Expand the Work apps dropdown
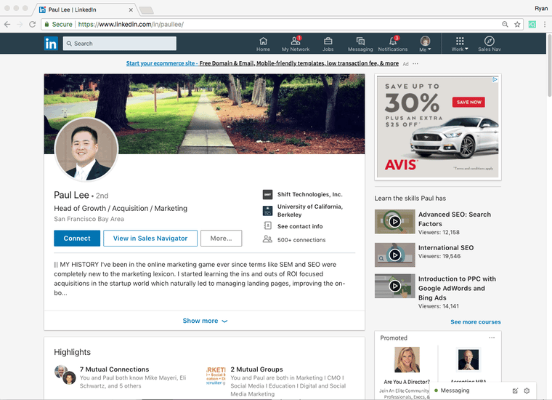This screenshot has height=400, width=552. tap(460, 44)
